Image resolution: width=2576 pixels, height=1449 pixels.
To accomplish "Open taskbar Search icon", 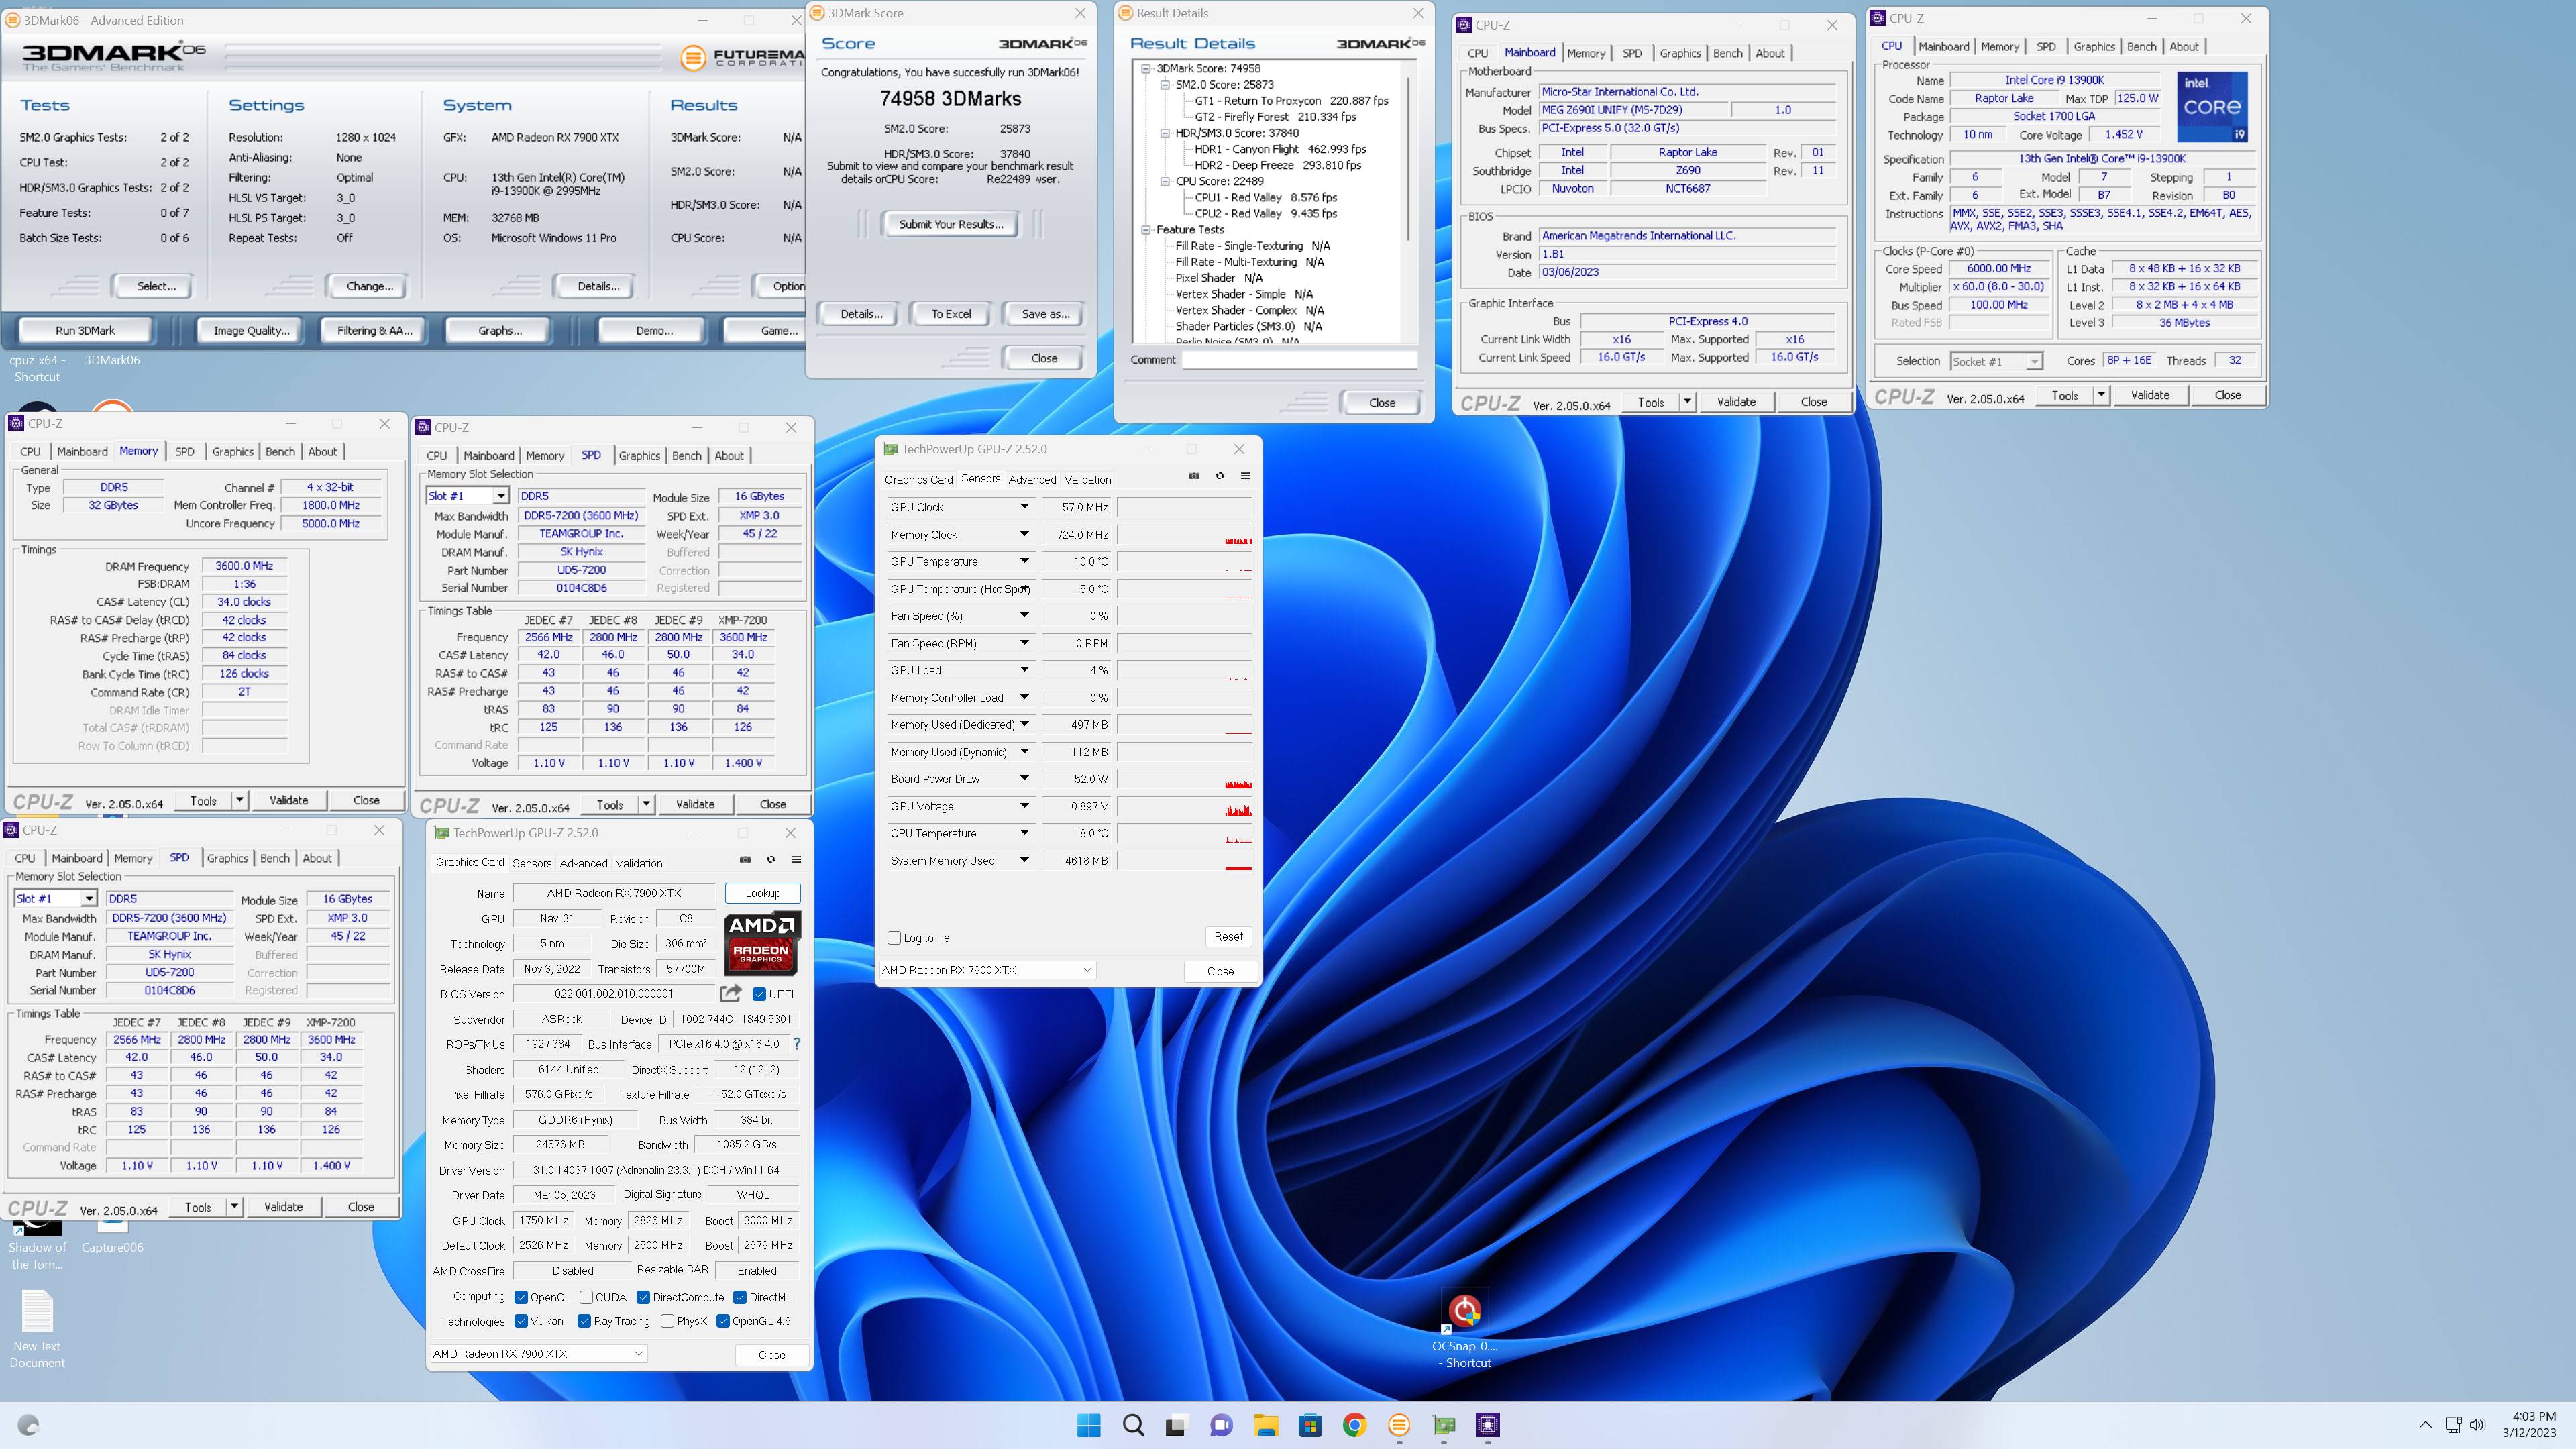I will [x=1133, y=1425].
